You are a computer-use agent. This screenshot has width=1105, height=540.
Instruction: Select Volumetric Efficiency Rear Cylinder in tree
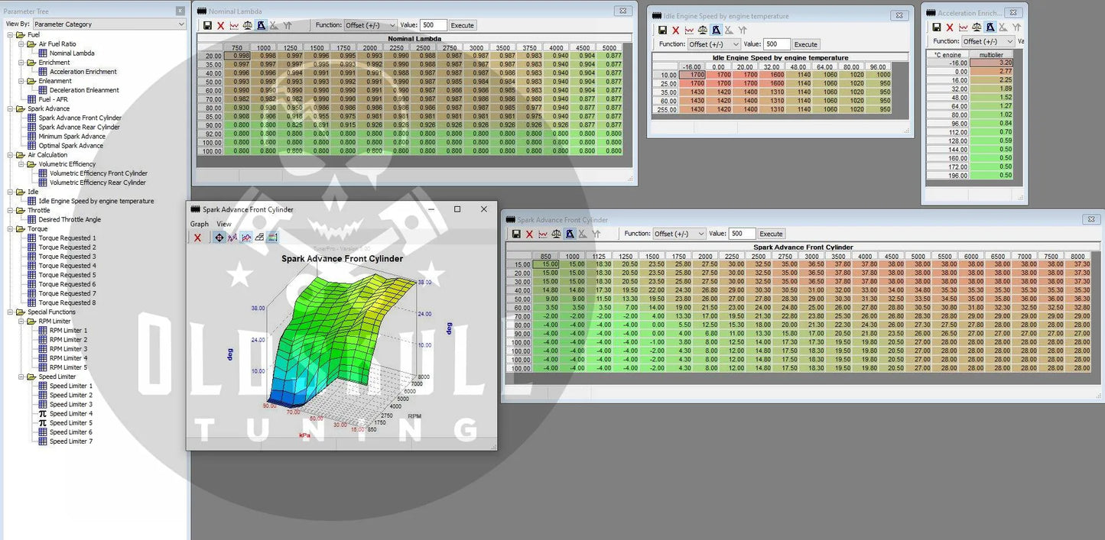pos(97,183)
